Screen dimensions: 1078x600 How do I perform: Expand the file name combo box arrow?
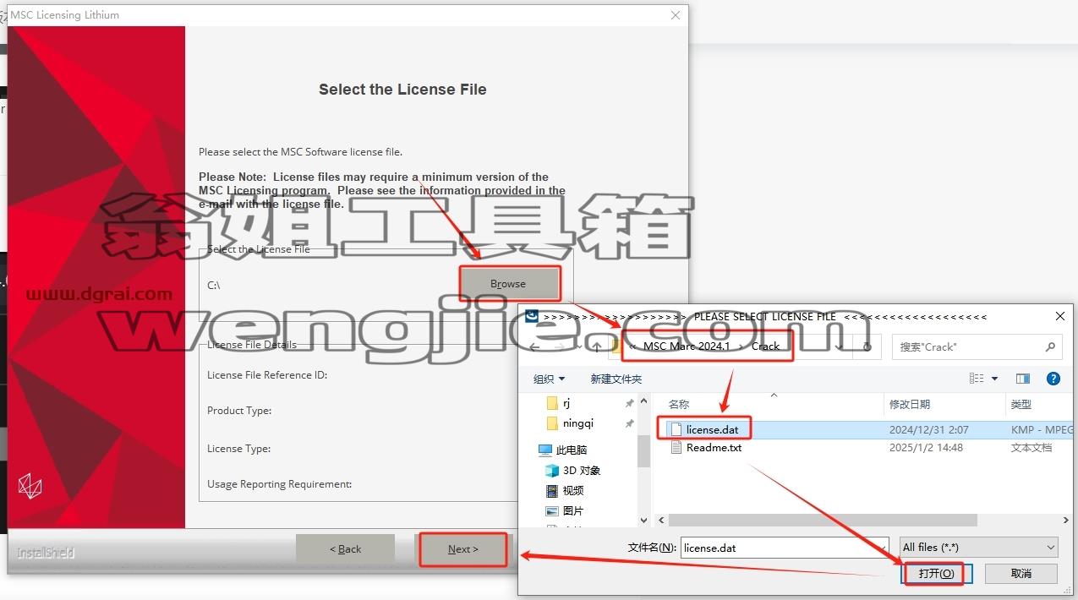pos(882,548)
